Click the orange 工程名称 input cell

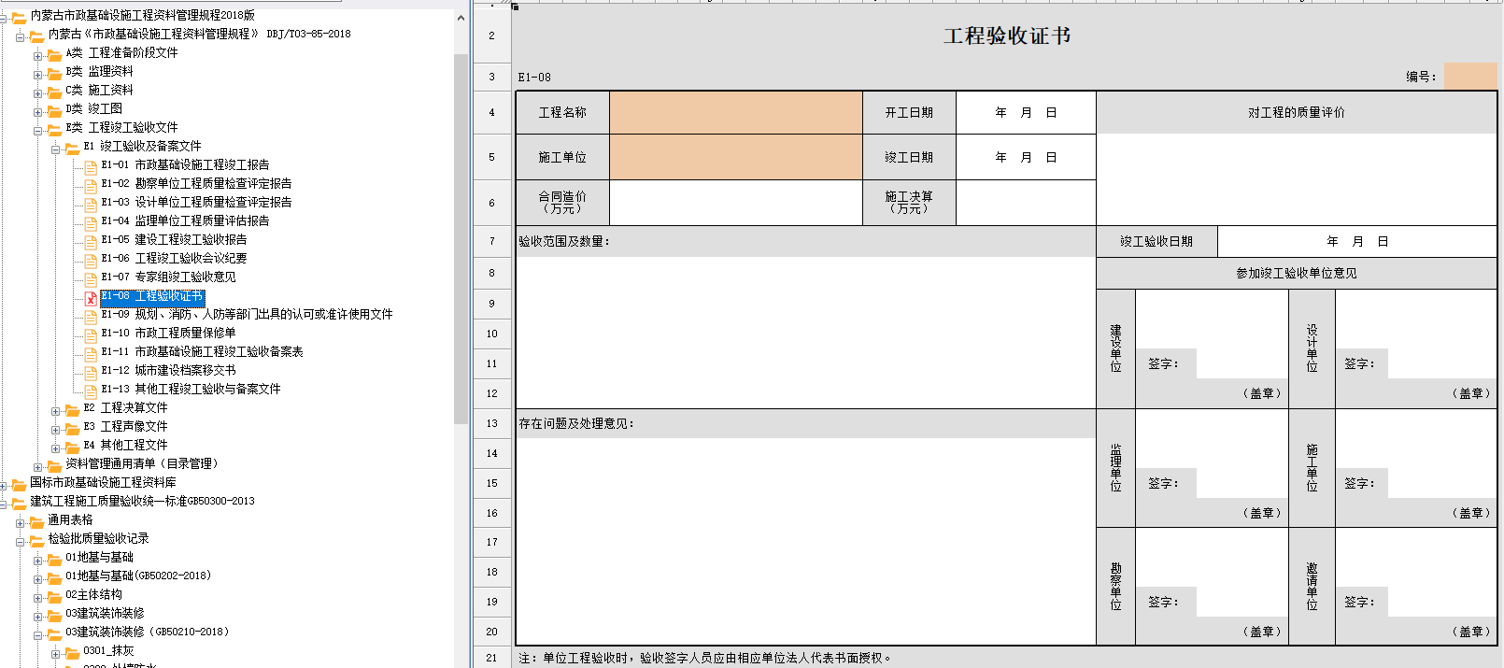pos(735,112)
